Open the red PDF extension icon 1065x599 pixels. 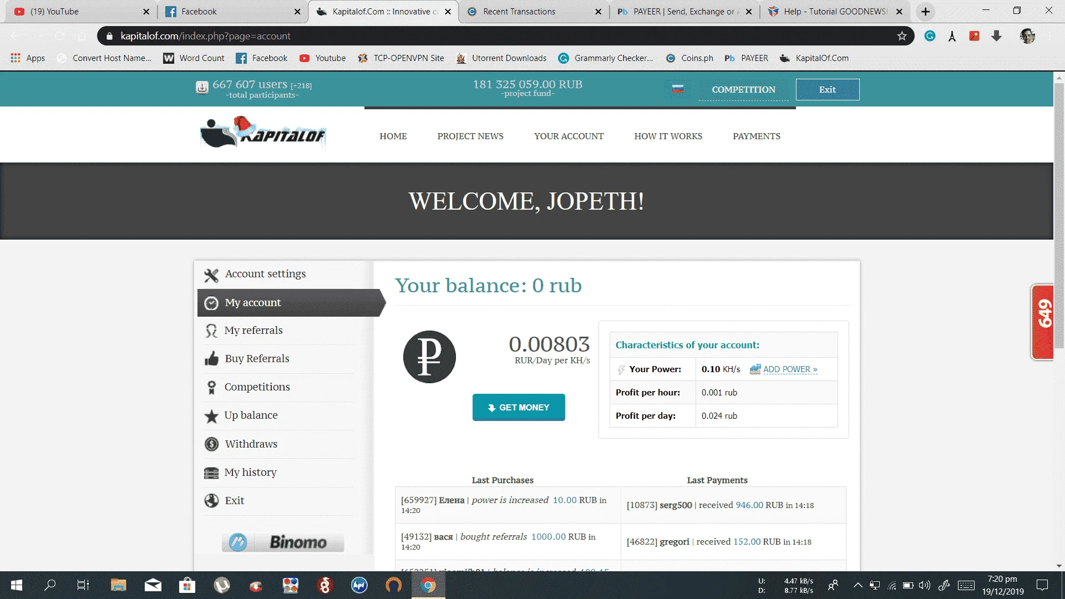point(974,36)
